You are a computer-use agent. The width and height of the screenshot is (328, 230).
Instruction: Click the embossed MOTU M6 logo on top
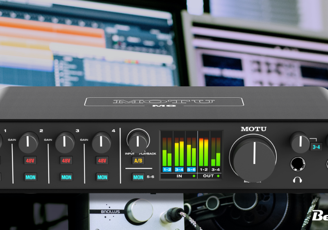pos(164,102)
